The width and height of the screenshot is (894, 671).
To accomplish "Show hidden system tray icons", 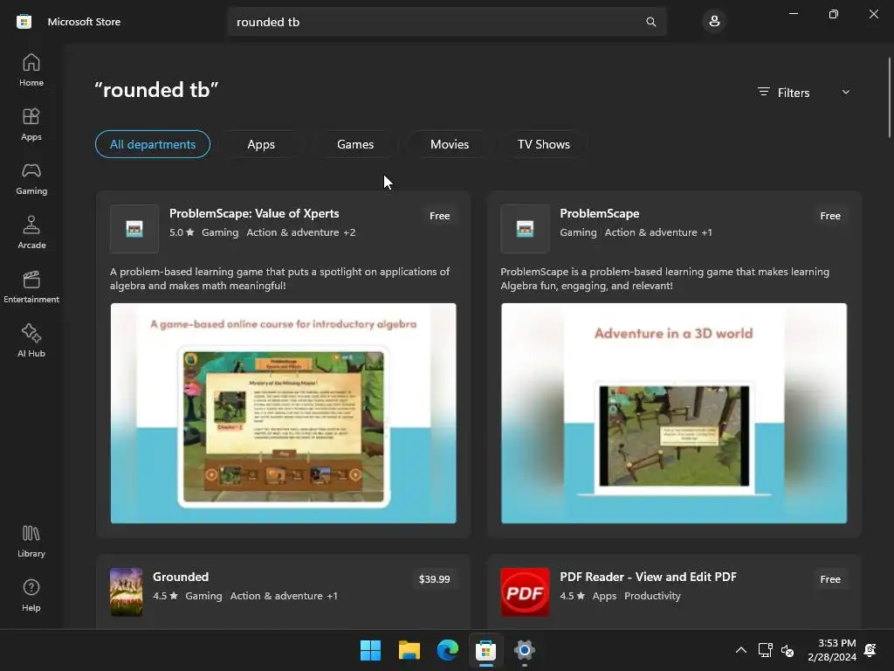I will [740, 650].
